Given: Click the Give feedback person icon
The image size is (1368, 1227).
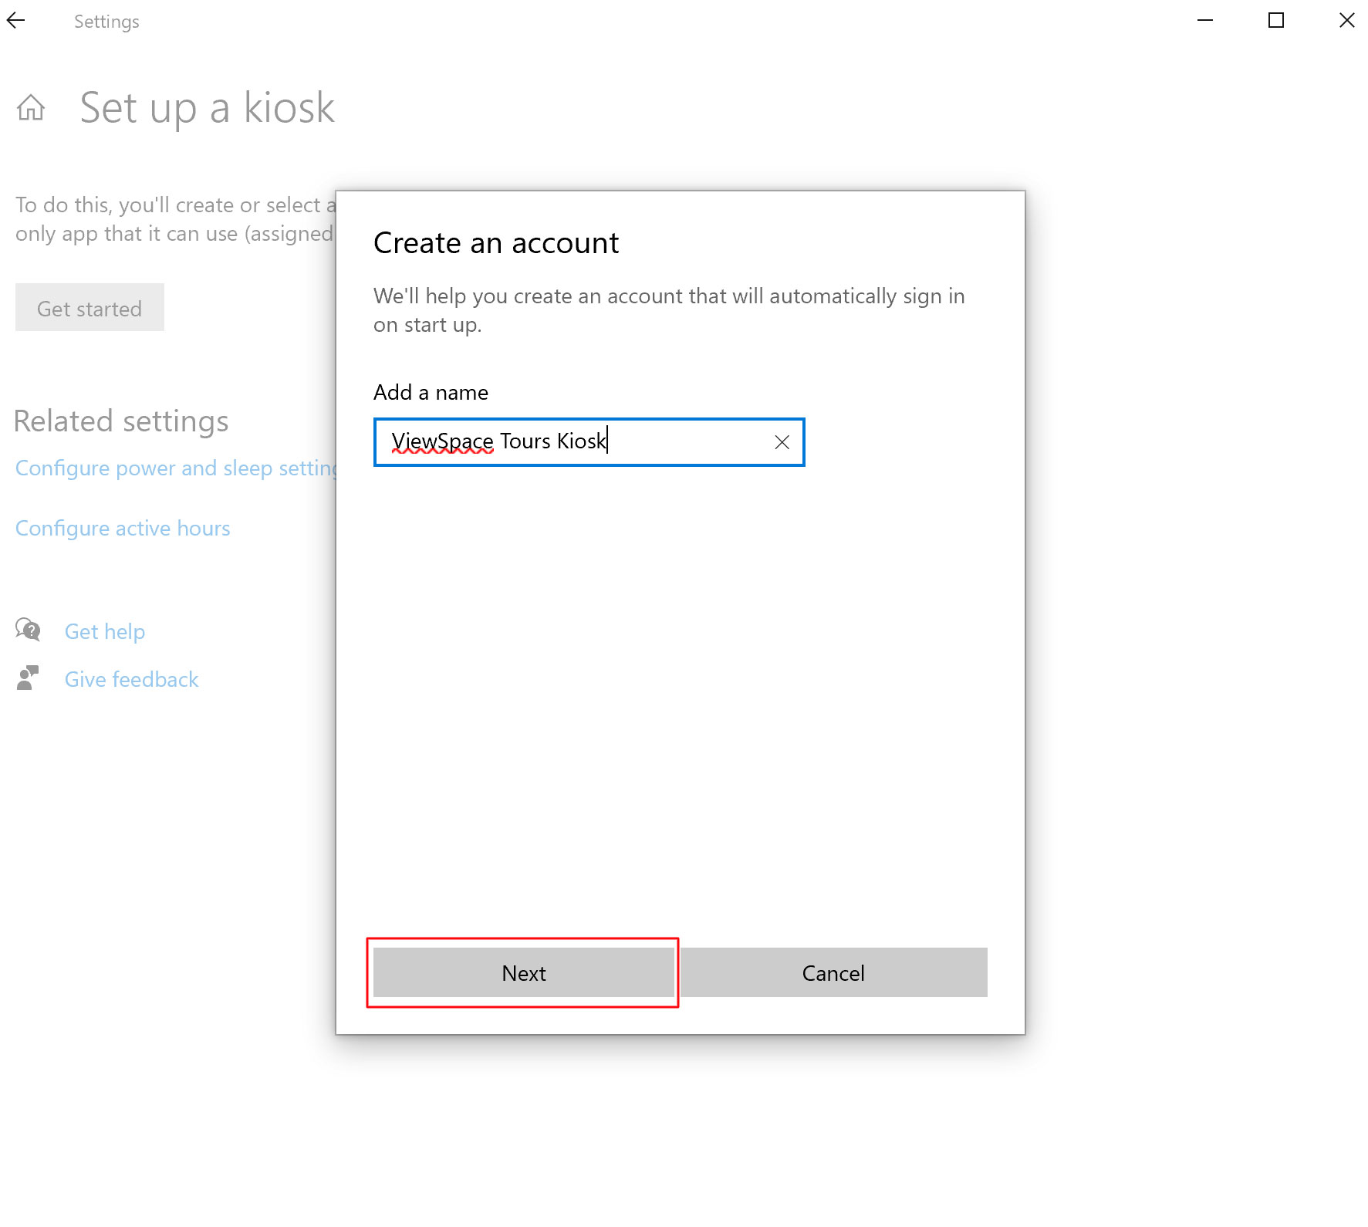Looking at the screenshot, I should (x=28, y=678).
